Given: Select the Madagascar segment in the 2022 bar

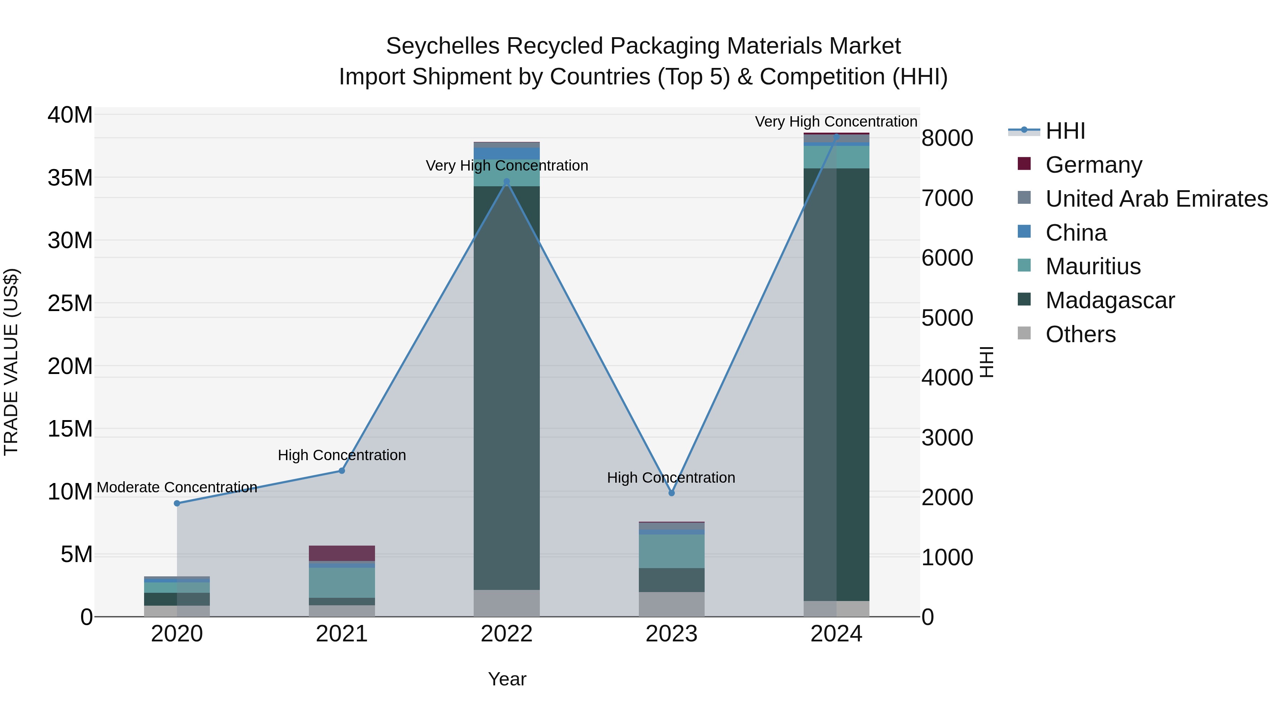Looking at the screenshot, I should [507, 388].
